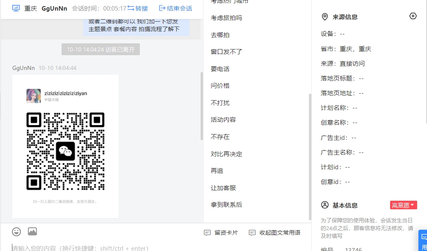The width and height of the screenshot is (427, 251).
Task: Click the quick replies list scrollbar
Action: (x=310, y=157)
